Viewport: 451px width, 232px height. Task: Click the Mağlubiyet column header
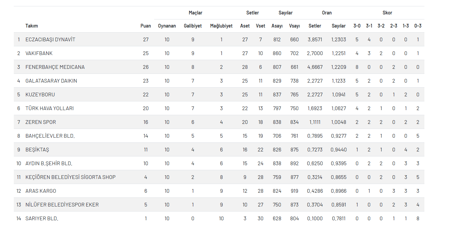(221, 26)
